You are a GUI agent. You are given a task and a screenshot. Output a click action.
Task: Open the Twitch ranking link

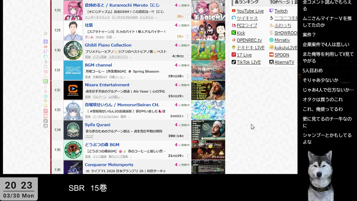[x=281, y=11]
